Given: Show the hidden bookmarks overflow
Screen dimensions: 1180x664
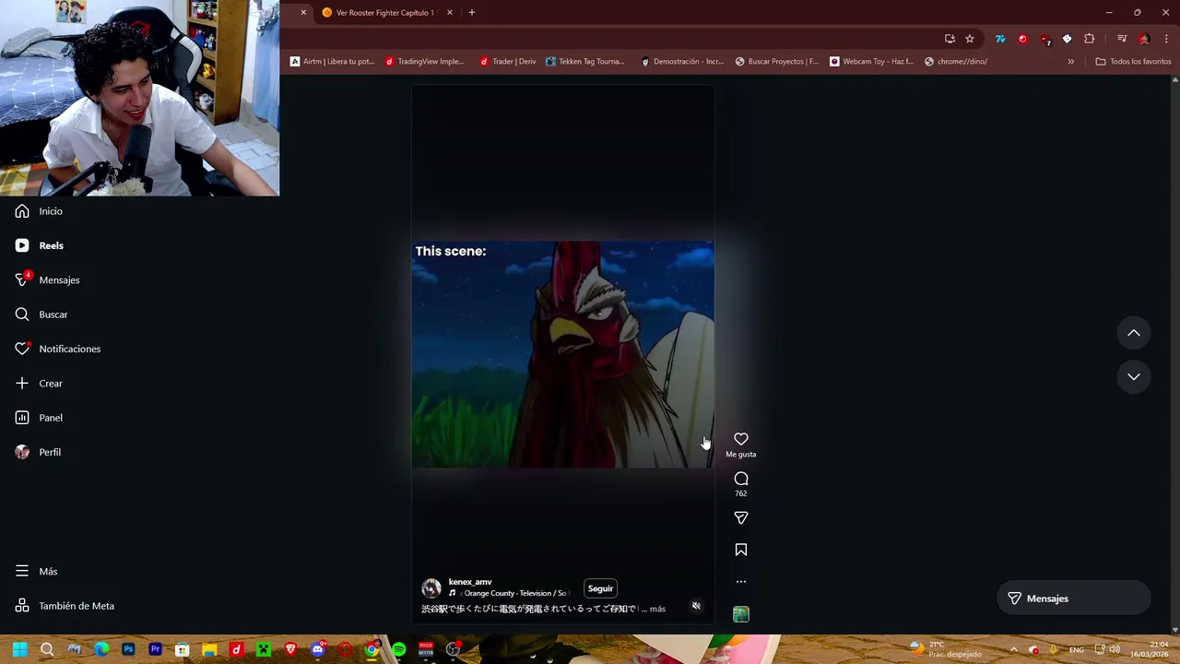Looking at the screenshot, I should 1070,62.
